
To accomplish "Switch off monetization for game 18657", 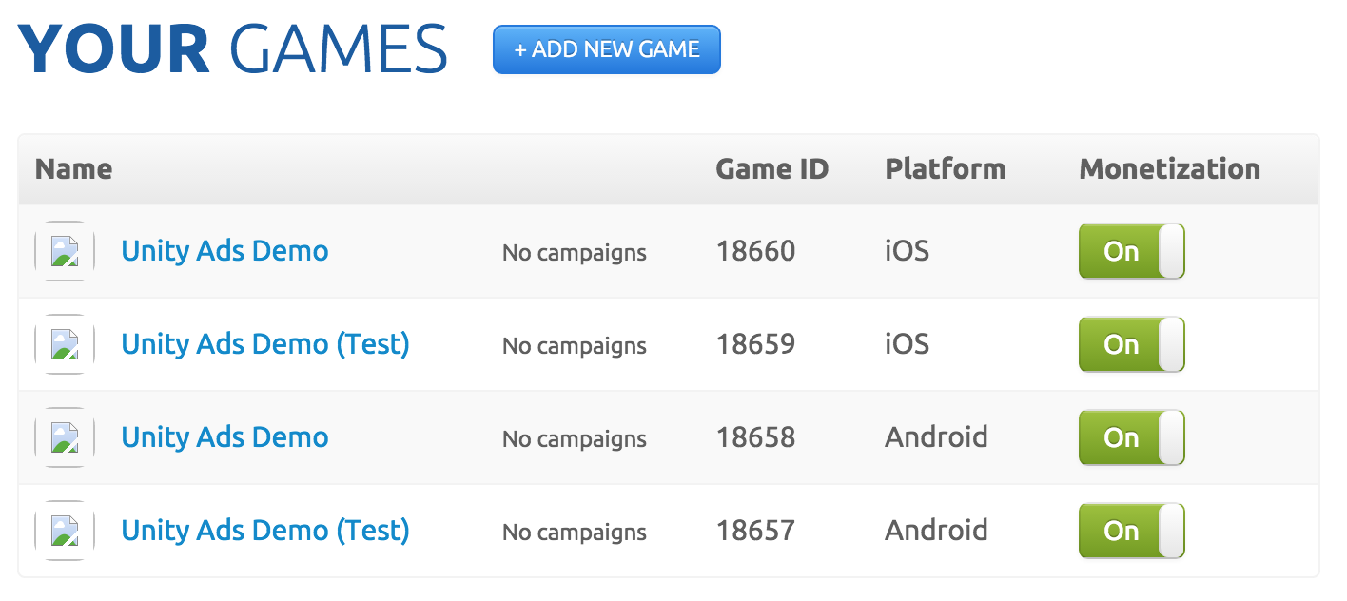I will 1131,531.
